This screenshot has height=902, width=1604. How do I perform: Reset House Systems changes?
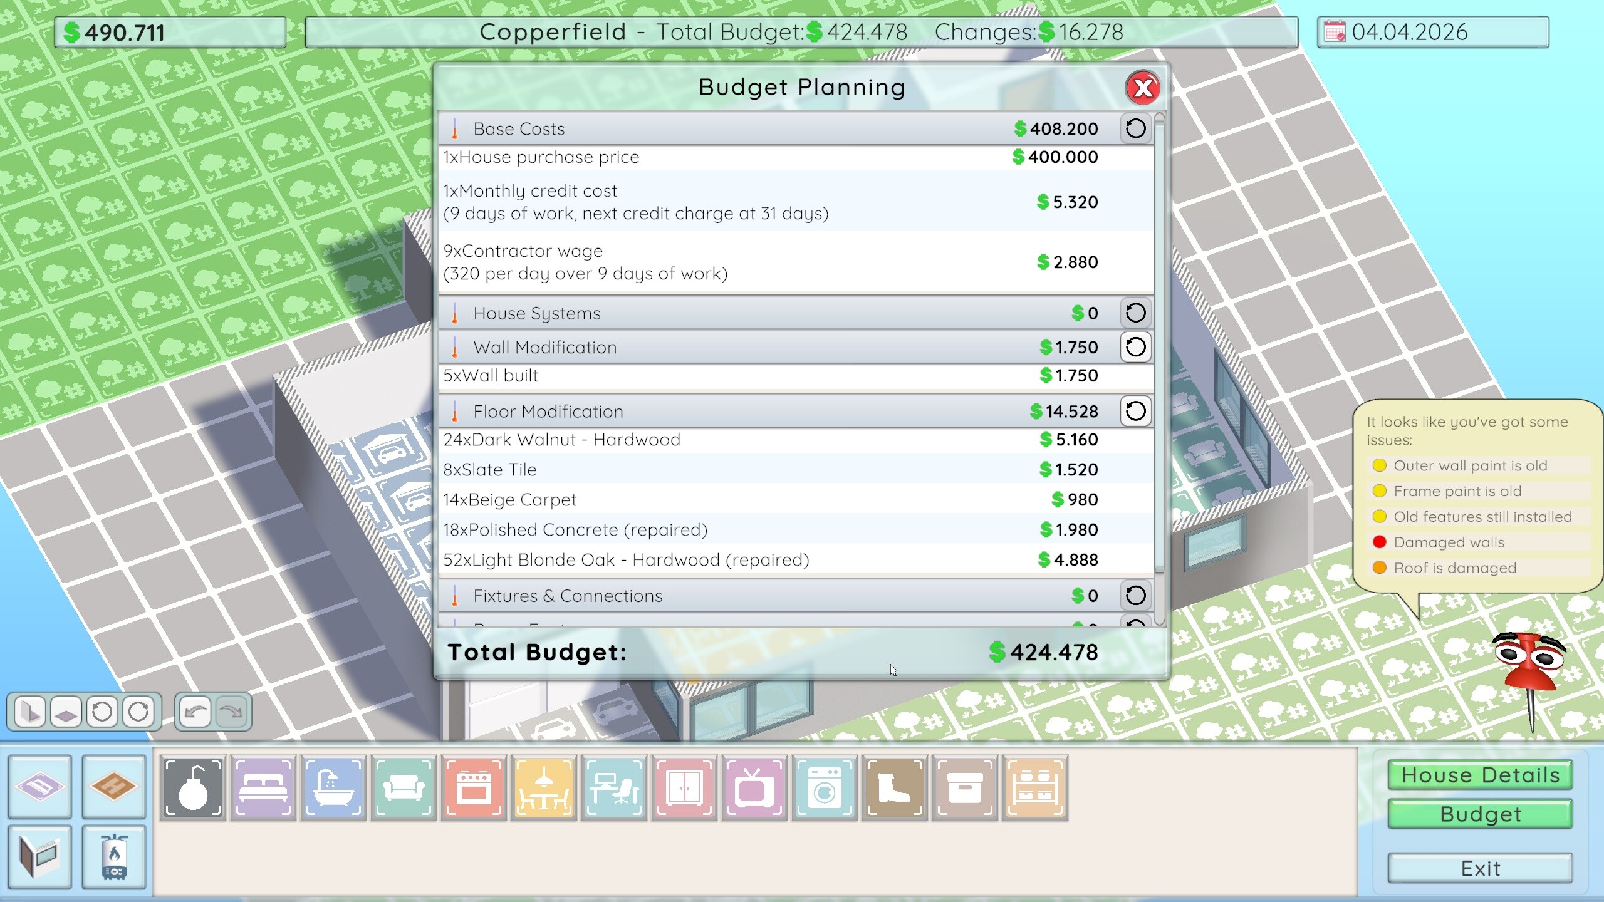click(x=1135, y=313)
